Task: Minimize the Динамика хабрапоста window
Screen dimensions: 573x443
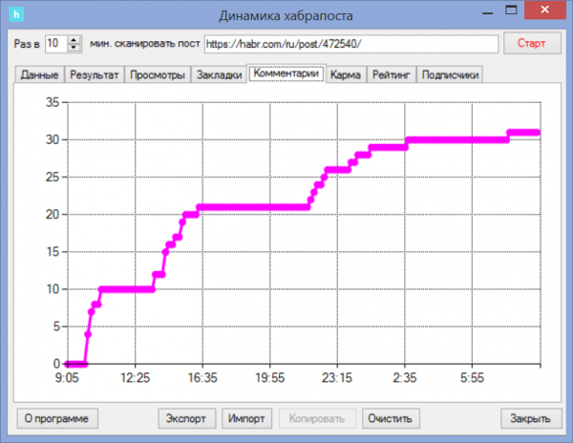Action: click(x=485, y=13)
